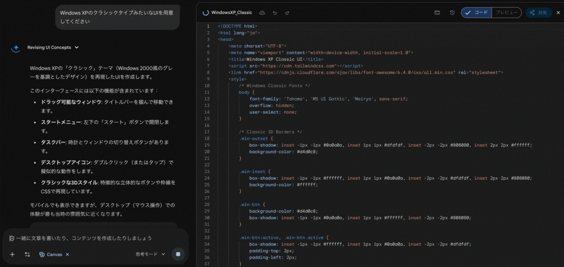The height and width of the screenshot is (267, 564).
Task: Open the console panel icon
Action: pos(437,13)
